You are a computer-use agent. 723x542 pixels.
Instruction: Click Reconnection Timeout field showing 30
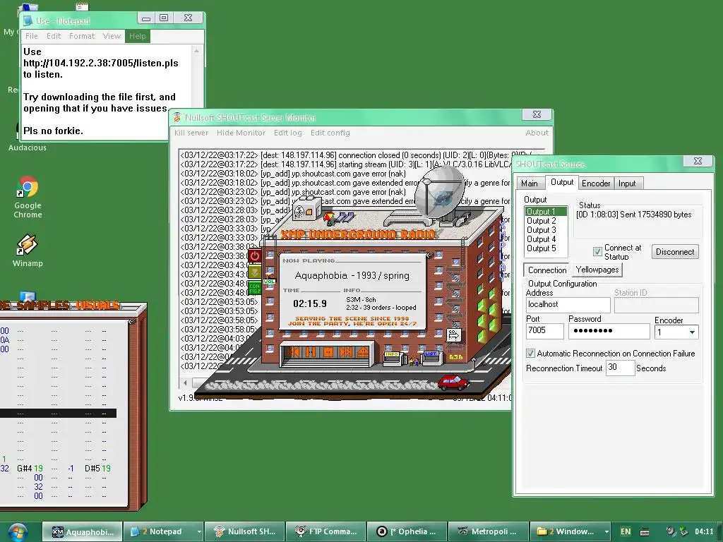click(620, 367)
